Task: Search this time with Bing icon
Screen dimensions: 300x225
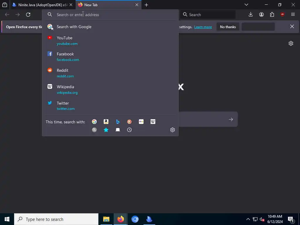Action: click(x=118, y=122)
